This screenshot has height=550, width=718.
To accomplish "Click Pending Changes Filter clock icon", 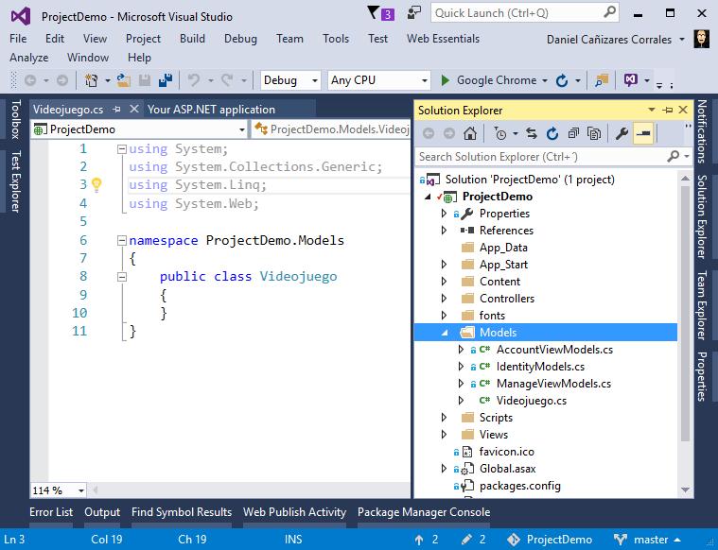I will 500,133.
